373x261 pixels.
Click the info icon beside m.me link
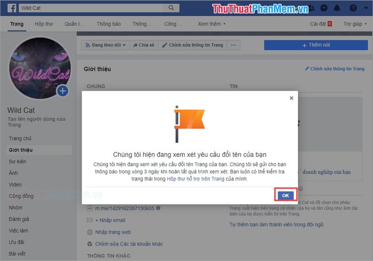[158, 208]
